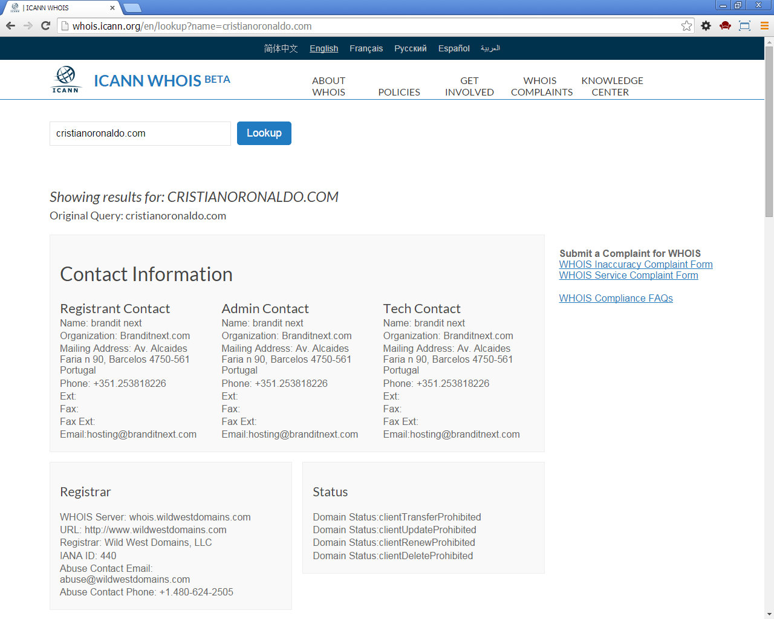The image size is (774, 619).
Task: Click the browser forward arrow
Action: (28, 25)
